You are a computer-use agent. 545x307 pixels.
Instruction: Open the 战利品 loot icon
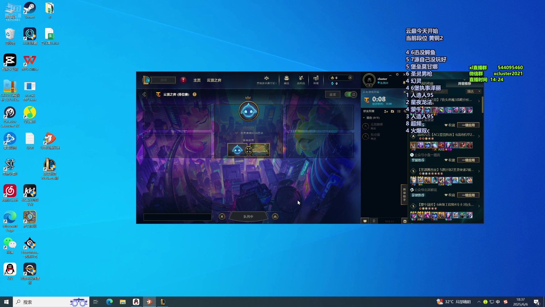[301, 80]
